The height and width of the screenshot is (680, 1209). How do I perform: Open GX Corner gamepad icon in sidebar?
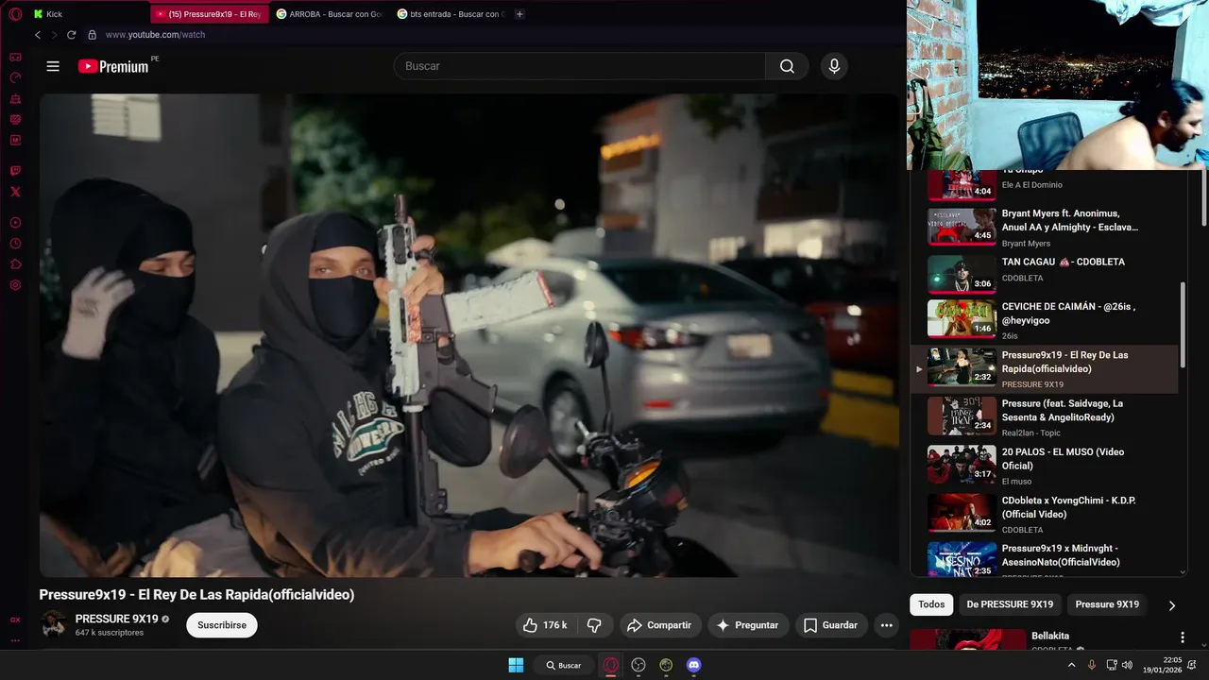coord(15,58)
